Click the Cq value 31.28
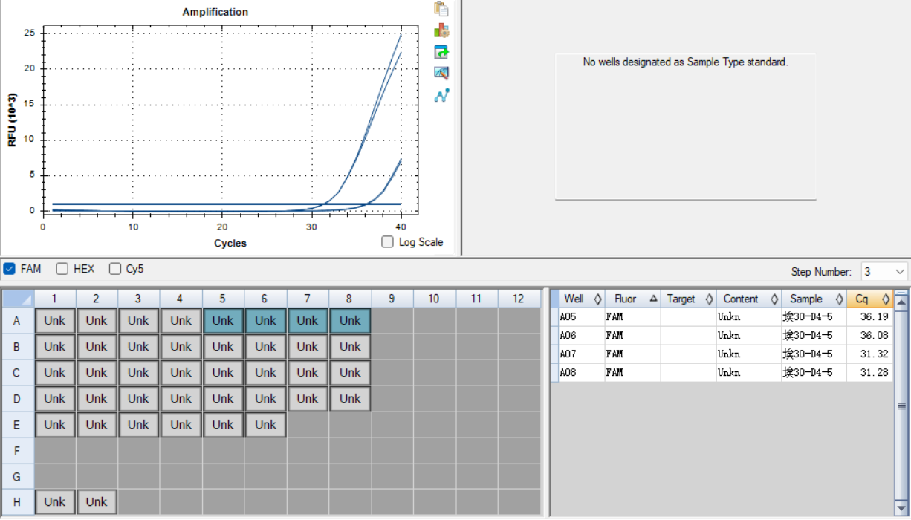The width and height of the screenshot is (911, 520). pyautogui.click(x=875, y=372)
